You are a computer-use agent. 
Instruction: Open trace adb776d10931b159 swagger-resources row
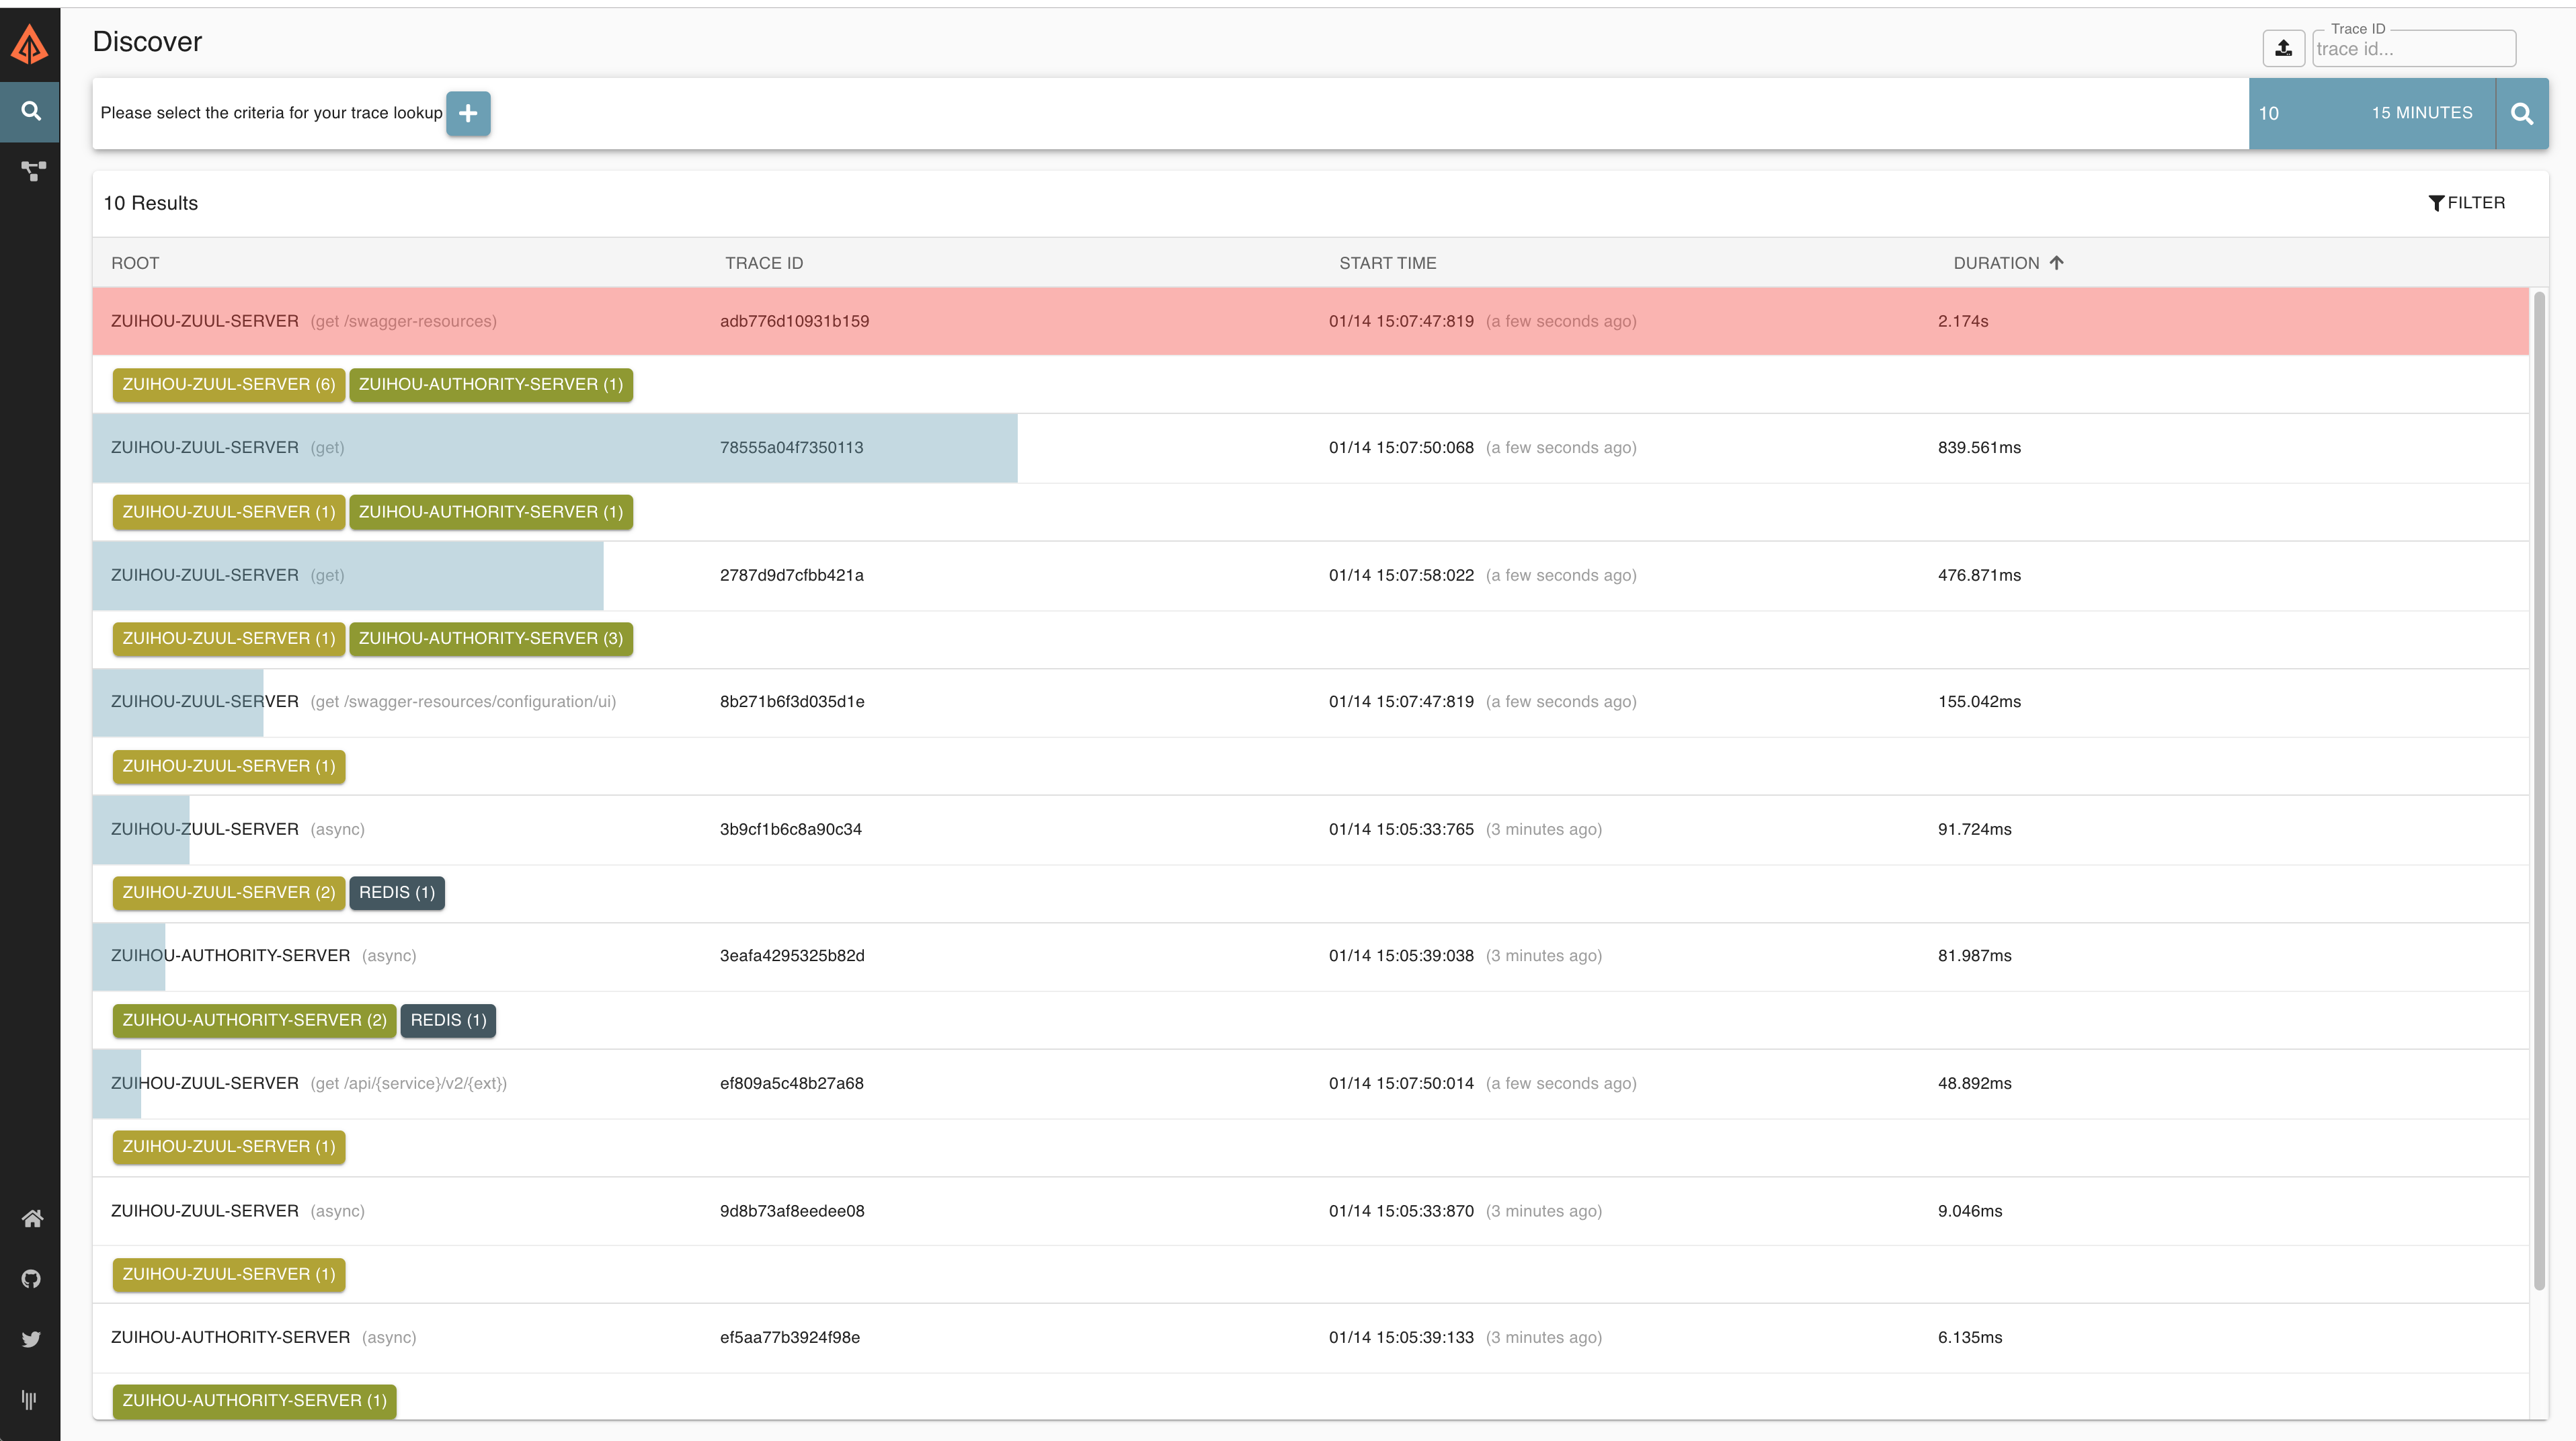coord(1310,321)
